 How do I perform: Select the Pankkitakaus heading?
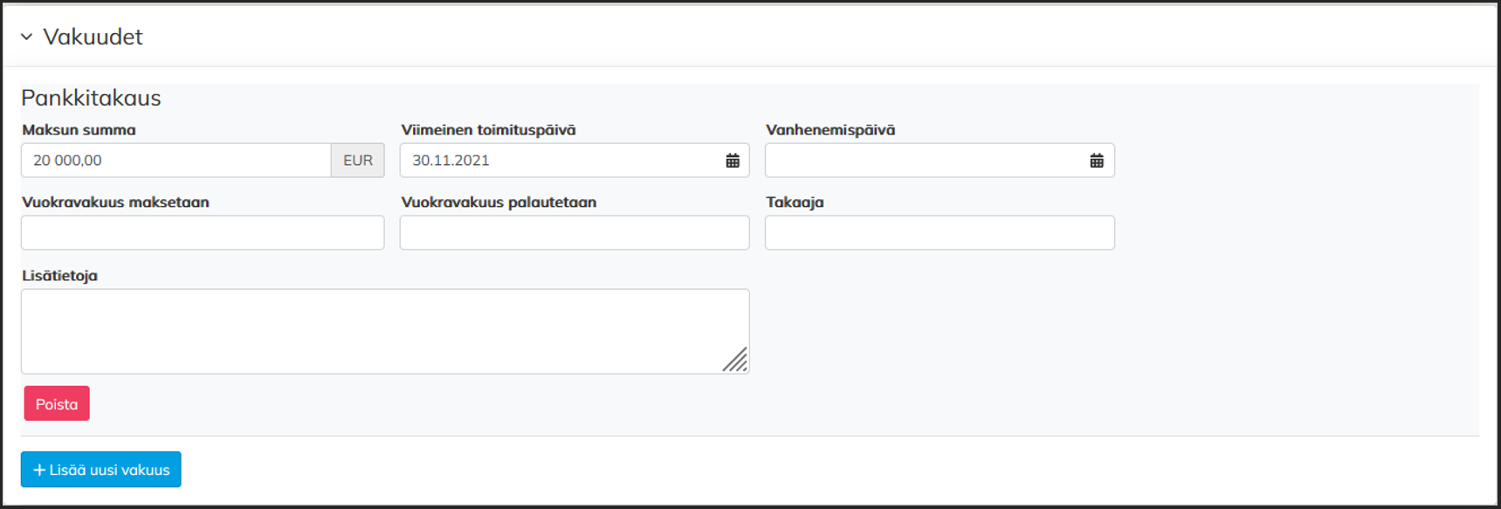pyautogui.click(x=91, y=98)
